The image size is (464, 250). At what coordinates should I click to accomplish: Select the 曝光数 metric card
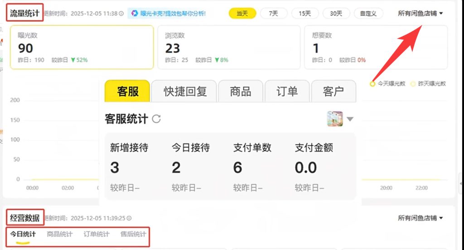click(x=82, y=47)
